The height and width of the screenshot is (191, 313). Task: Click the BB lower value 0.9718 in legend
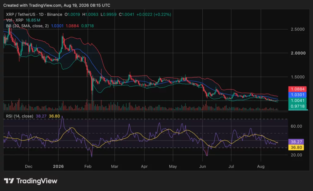[87, 26]
